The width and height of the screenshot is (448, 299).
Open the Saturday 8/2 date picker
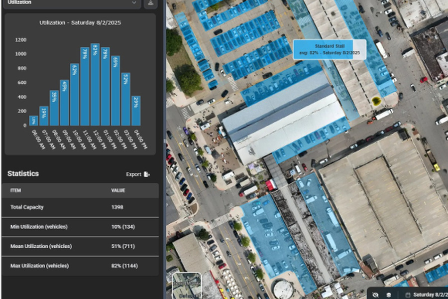pyautogui.click(x=430, y=295)
